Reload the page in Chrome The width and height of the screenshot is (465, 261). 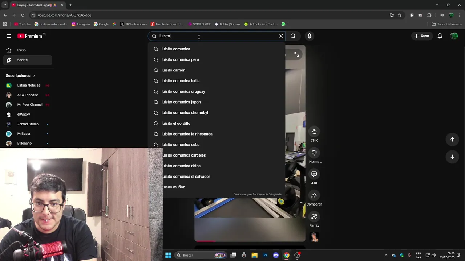23,15
